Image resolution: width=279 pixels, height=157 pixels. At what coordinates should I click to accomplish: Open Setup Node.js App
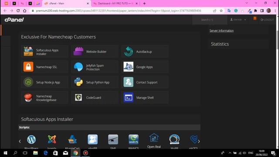click(x=45, y=82)
